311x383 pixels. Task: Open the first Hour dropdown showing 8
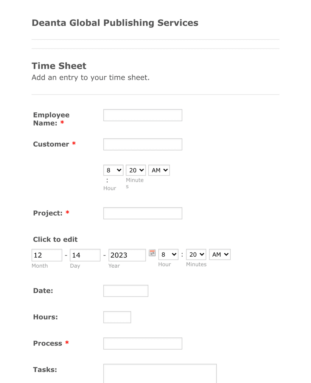[113, 170]
